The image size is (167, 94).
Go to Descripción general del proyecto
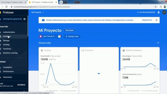(12, 19)
